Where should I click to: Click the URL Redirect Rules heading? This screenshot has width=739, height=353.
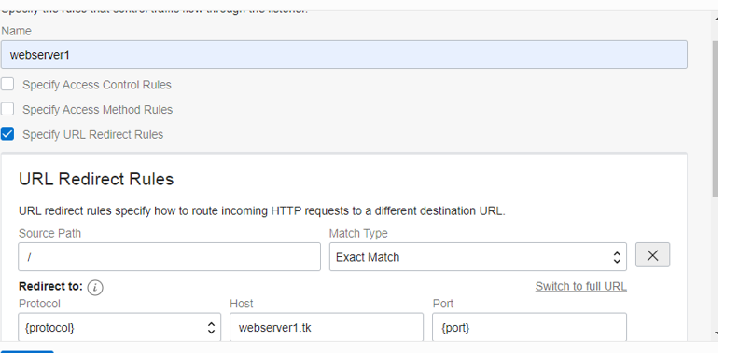click(x=96, y=179)
